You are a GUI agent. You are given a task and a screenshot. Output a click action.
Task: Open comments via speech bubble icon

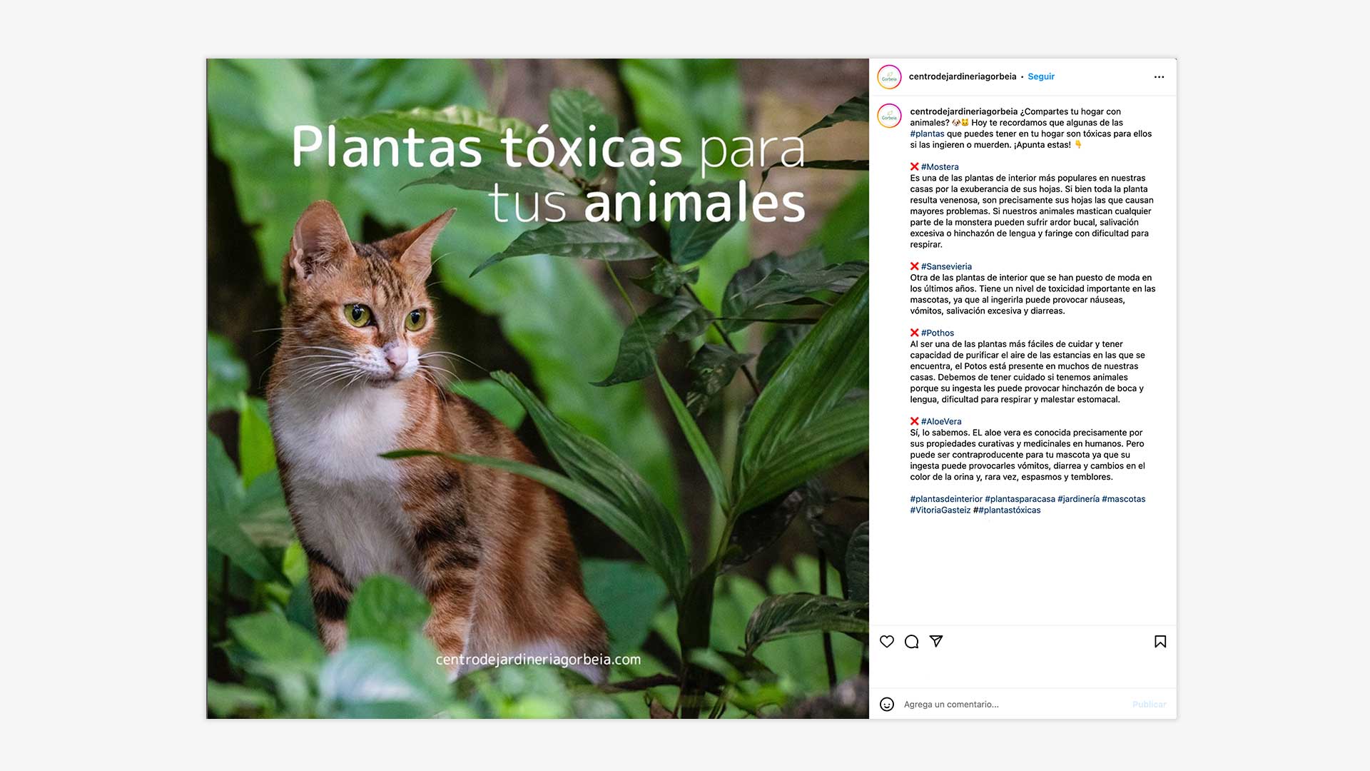(x=911, y=642)
